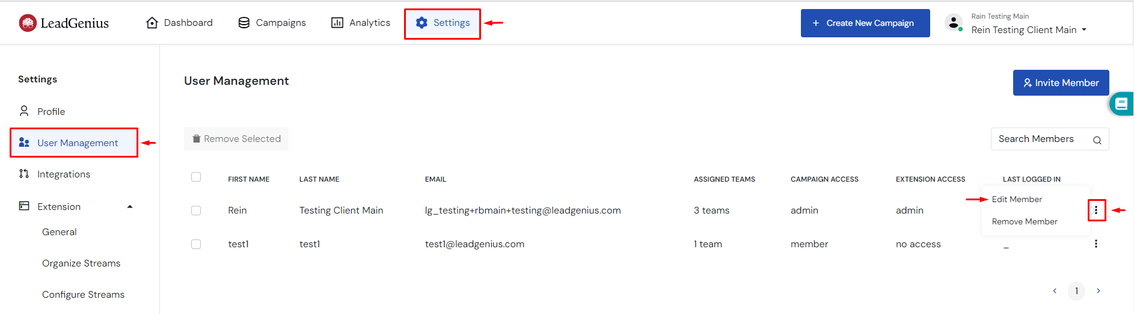Click EXTENSION ACCESS column header
Screen dimensions: 1134x314
(930, 179)
